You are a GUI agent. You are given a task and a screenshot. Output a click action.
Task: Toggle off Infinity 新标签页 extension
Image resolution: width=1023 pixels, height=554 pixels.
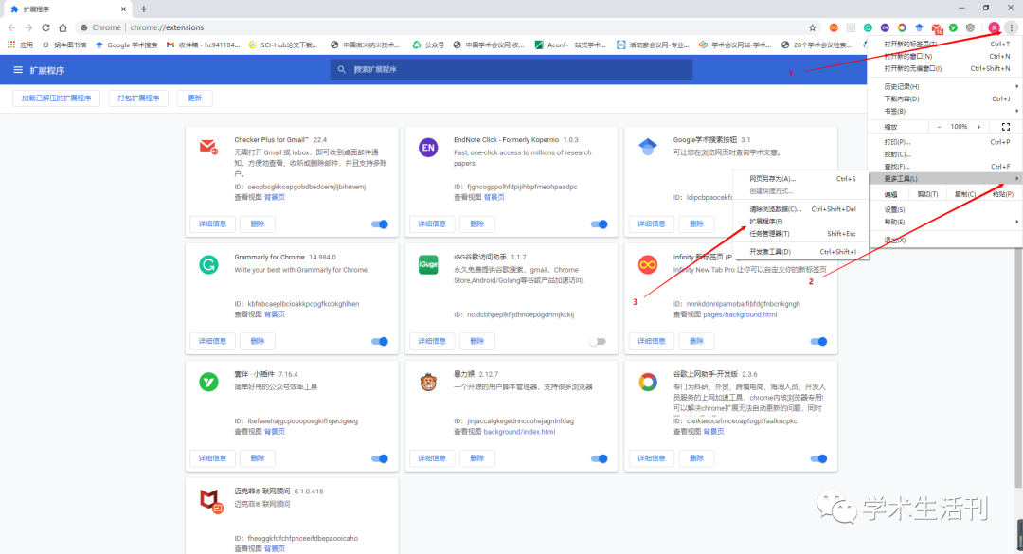818,341
